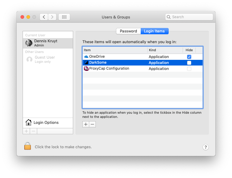Viewport: 232px width, 178px height.
Task: Open Login Options
Action: [48, 123]
